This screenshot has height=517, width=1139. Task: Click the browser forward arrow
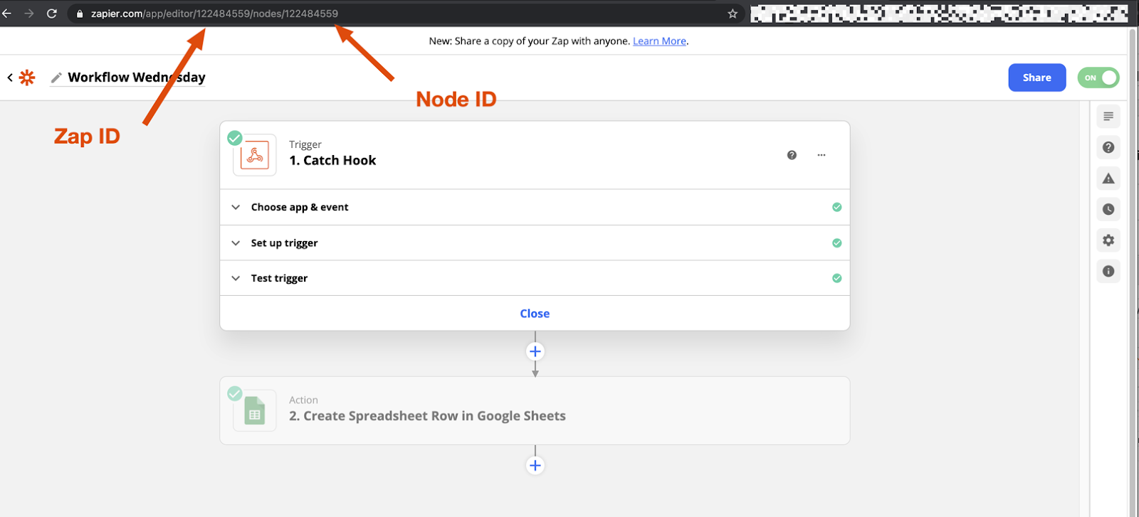pos(29,14)
